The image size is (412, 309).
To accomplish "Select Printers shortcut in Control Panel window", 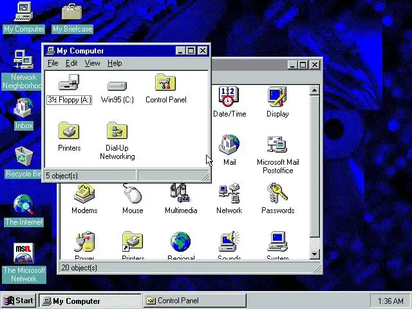I will click(x=133, y=241).
